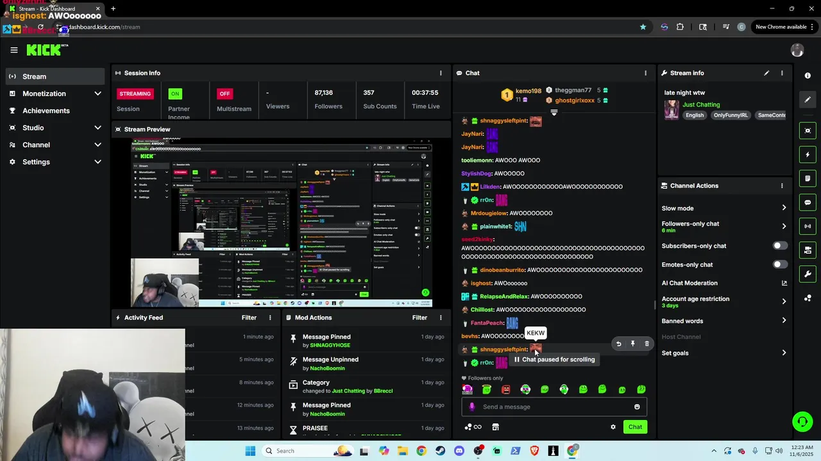Image resolution: width=821 pixels, height=461 pixels.
Task: Open Account age restriction options arrow
Action: coord(784,302)
